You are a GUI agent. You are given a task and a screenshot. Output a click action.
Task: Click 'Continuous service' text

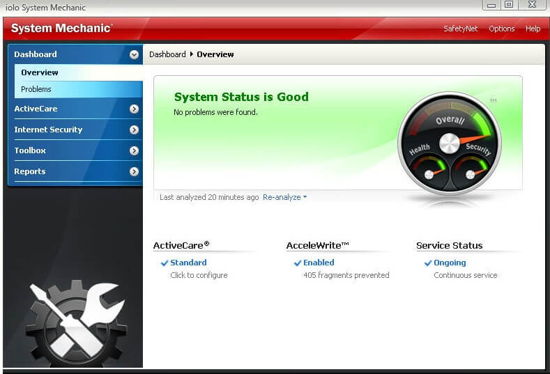coord(466,275)
